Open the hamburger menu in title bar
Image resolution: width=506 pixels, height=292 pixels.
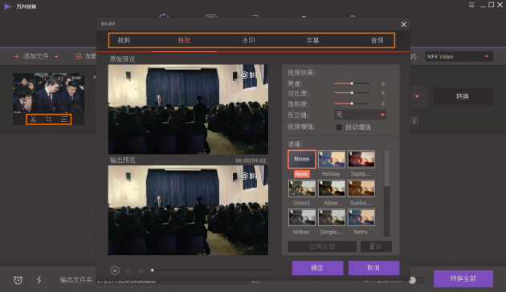pos(471,5)
